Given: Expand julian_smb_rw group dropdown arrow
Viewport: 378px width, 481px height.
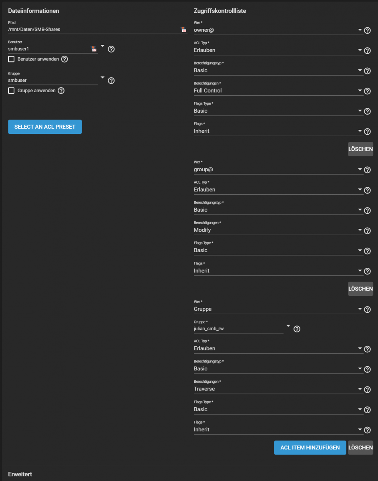Looking at the screenshot, I should pos(288,326).
